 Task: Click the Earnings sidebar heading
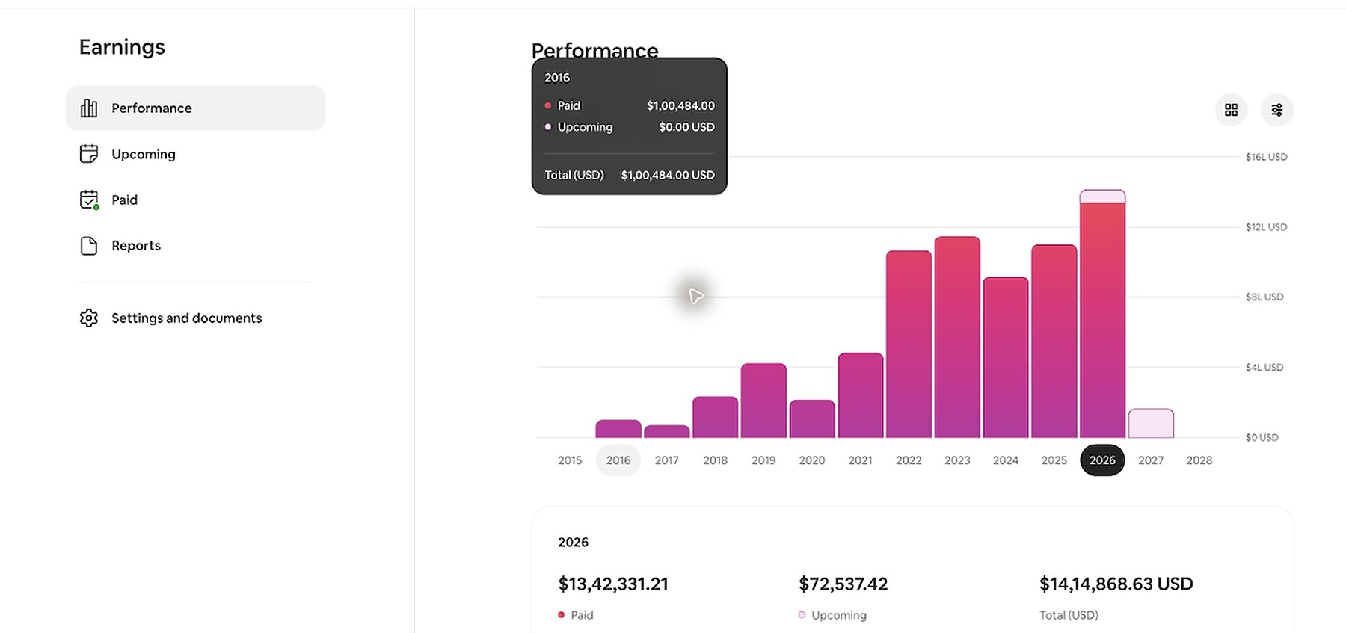pos(122,47)
